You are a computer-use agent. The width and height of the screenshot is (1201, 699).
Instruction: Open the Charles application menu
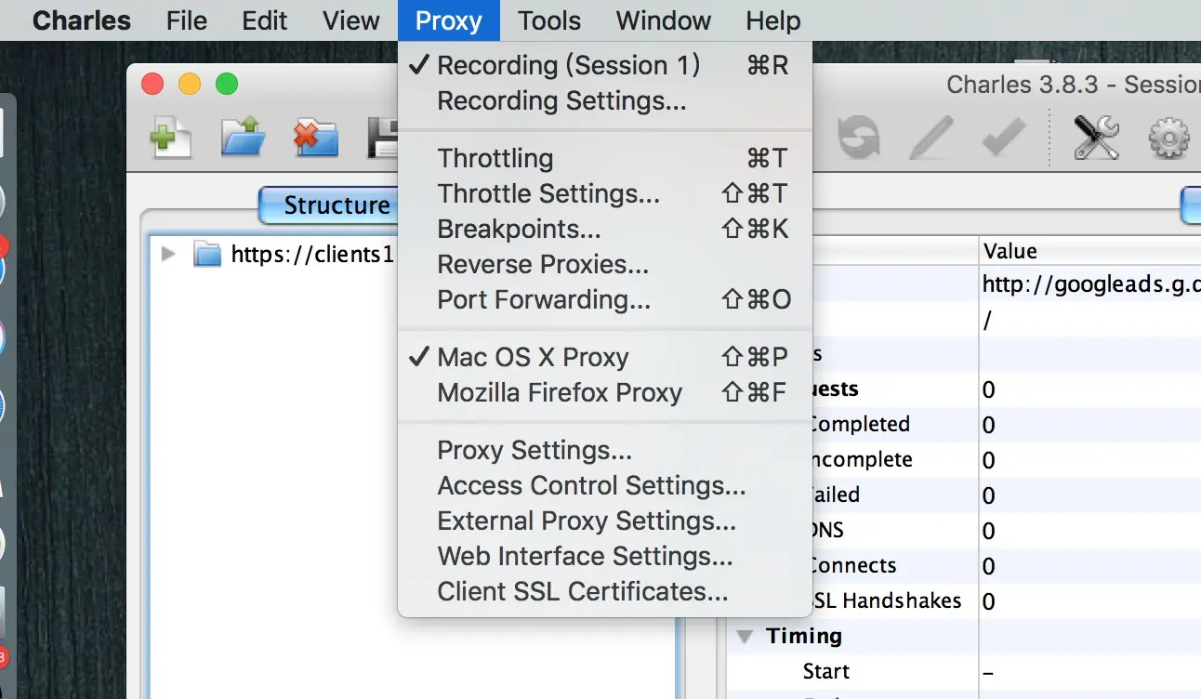pos(82,20)
